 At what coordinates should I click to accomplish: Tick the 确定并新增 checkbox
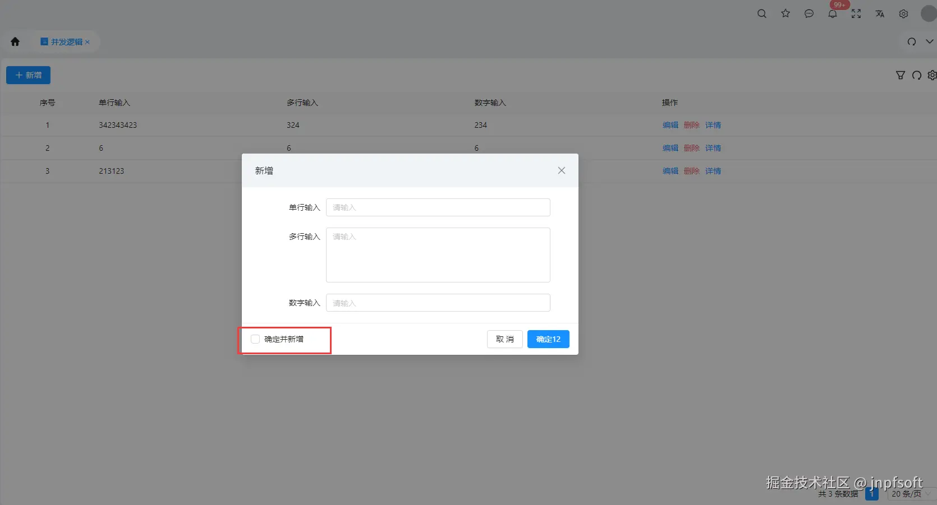tap(255, 339)
